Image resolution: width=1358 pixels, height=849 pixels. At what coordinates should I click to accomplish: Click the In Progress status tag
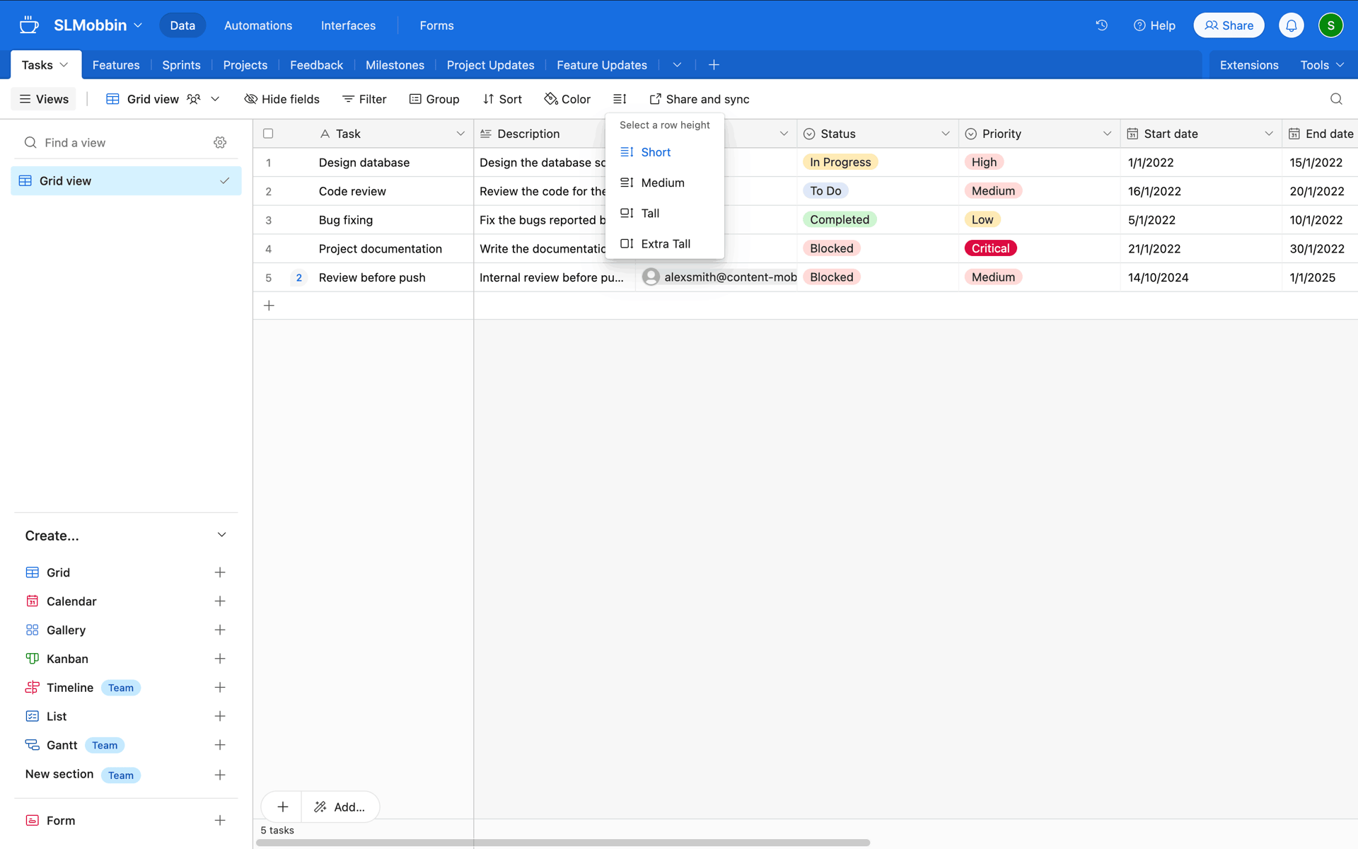[840, 162]
